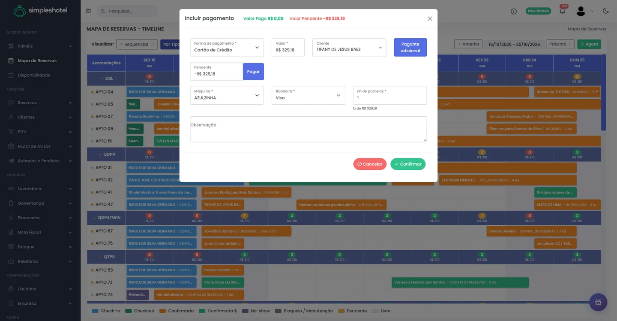Open the Forma de pagamento dropdown
The image size is (617, 321).
227,47
